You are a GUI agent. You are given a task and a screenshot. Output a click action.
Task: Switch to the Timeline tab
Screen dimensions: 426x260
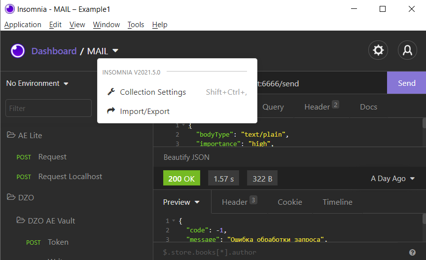click(337, 202)
